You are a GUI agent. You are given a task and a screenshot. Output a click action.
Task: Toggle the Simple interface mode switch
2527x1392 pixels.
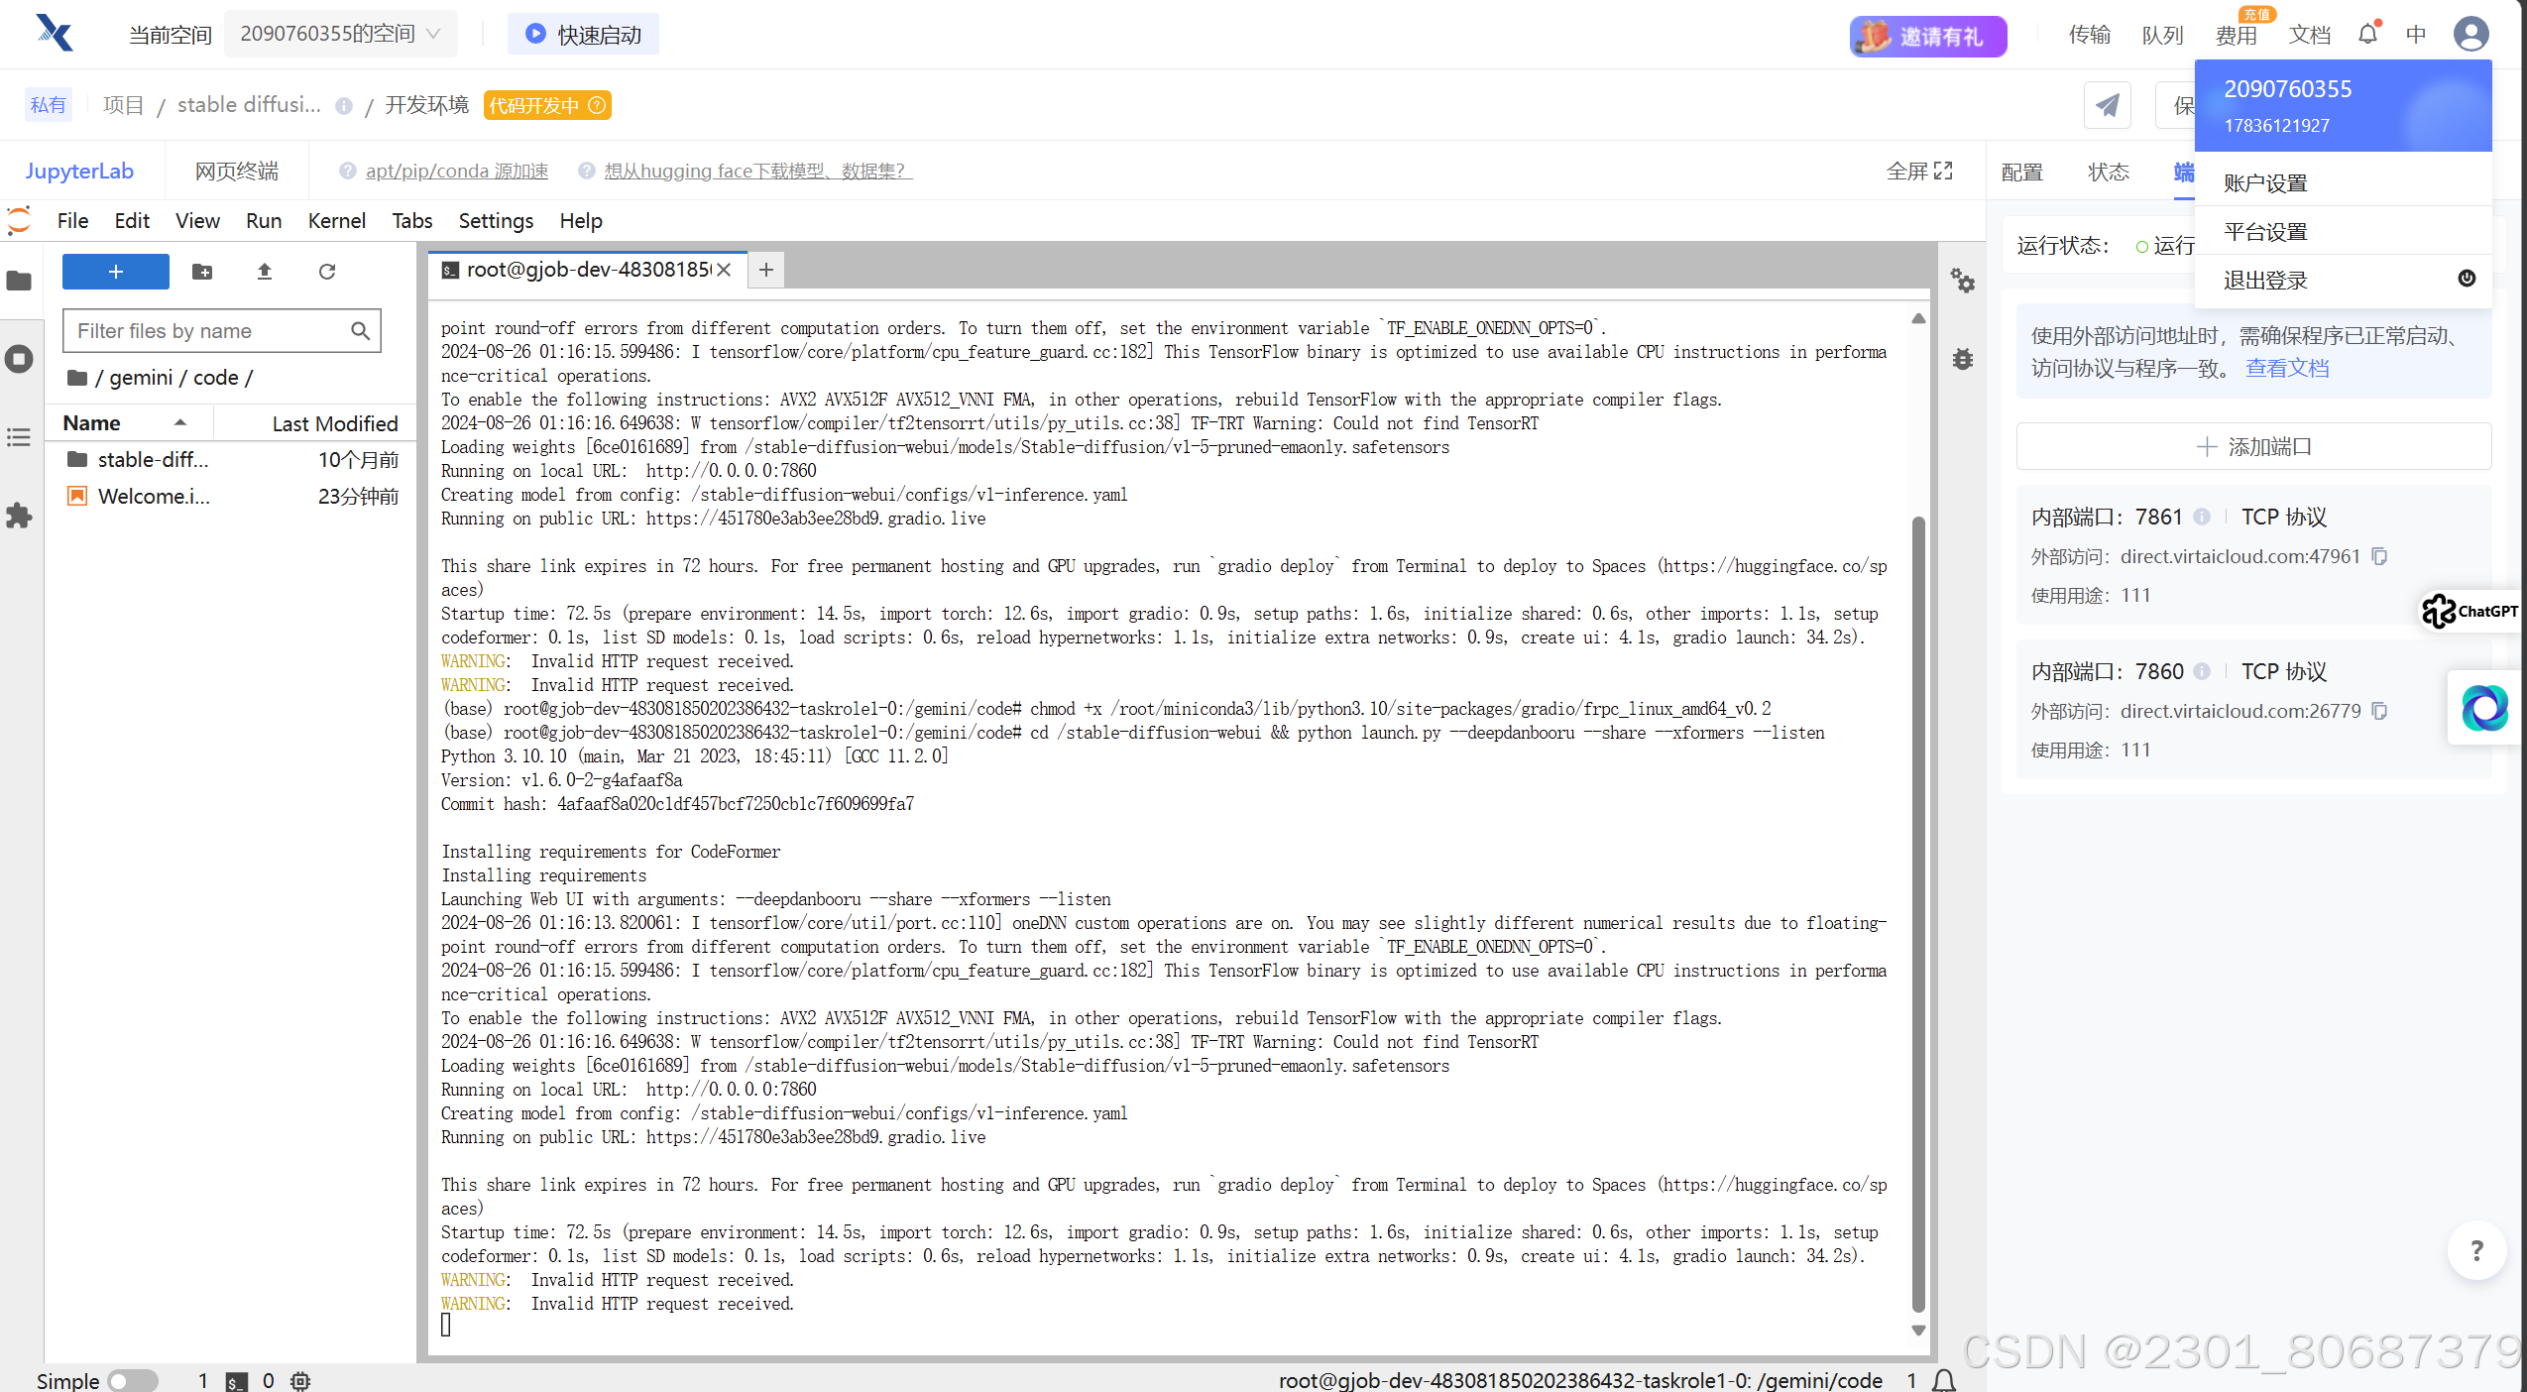pyautogui.click(x=132, y=1380)
